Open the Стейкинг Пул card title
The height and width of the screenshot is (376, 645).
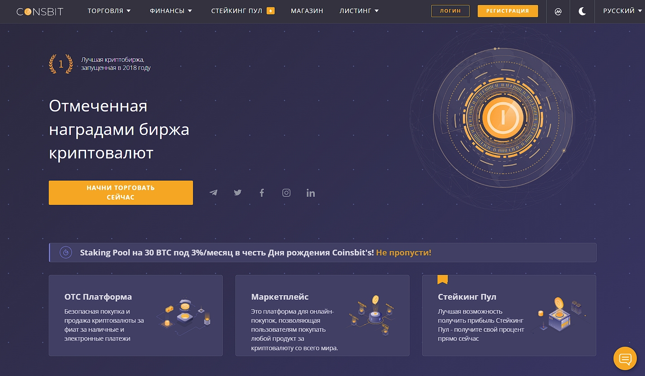point(467,297)
